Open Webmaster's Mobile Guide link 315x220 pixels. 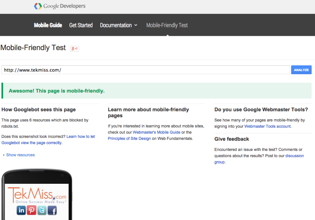click(x=157, y=132)
